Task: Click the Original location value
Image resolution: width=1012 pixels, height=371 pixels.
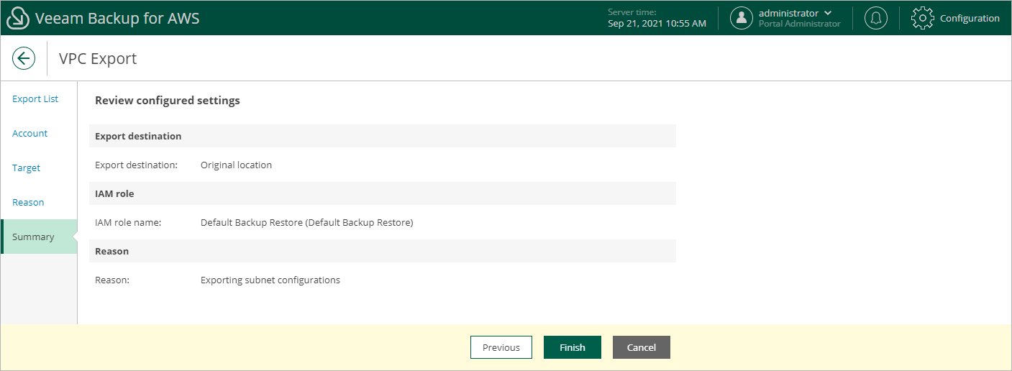Action: pos(236,165)
